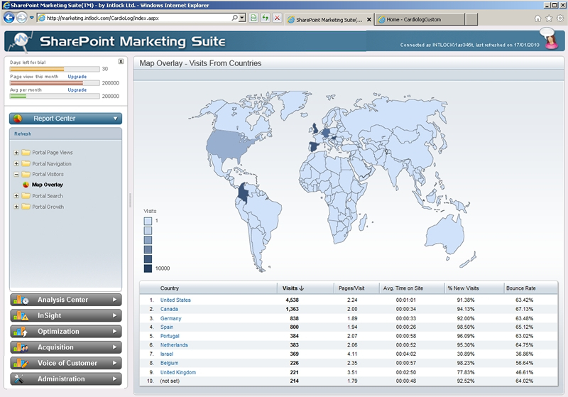The width and height of the screenshot is (568, 397).
Task: Open United Kingdom country link
Action: point(178,372)
